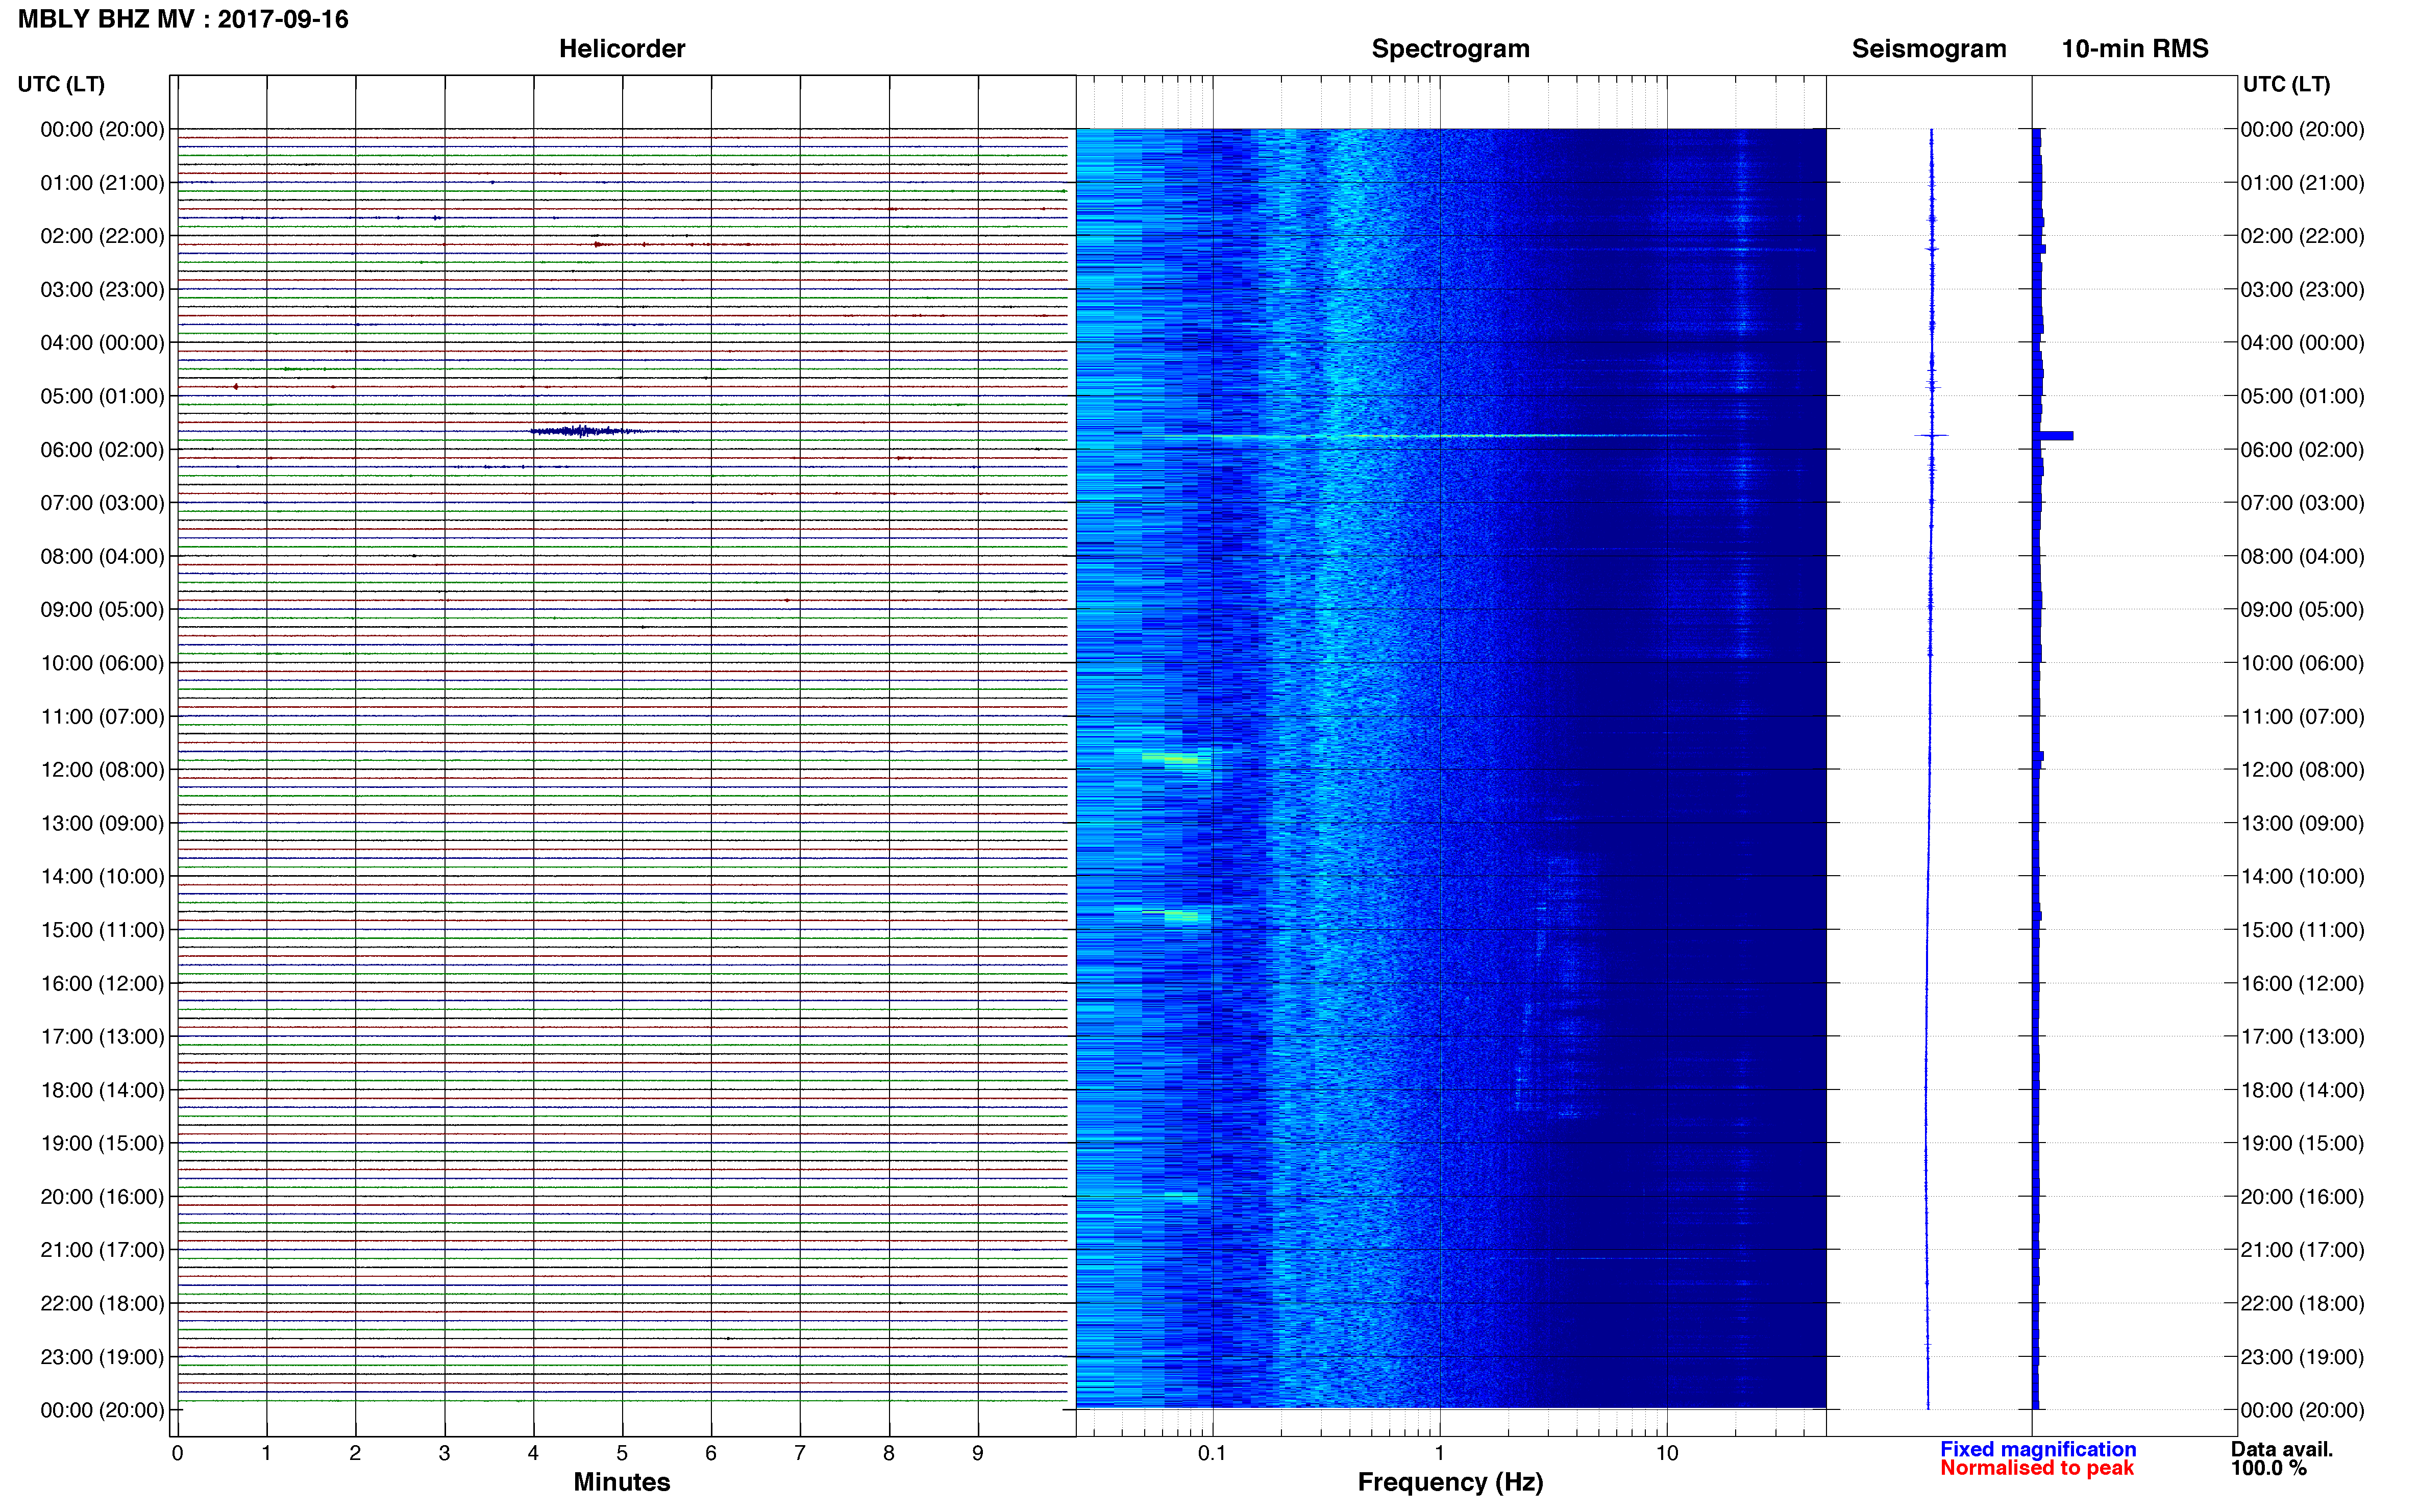Click left time label 03:00 (23:00)
The width and height of the screenshot is (2419, 1512).
(102, 290)
